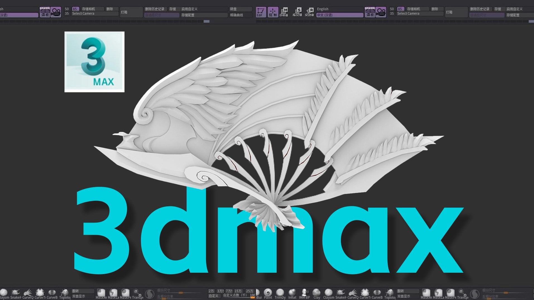534x300 pixels.
Task: Pick the CurveB brush in left-side toolbar
Action: click(x=52, y=294)
